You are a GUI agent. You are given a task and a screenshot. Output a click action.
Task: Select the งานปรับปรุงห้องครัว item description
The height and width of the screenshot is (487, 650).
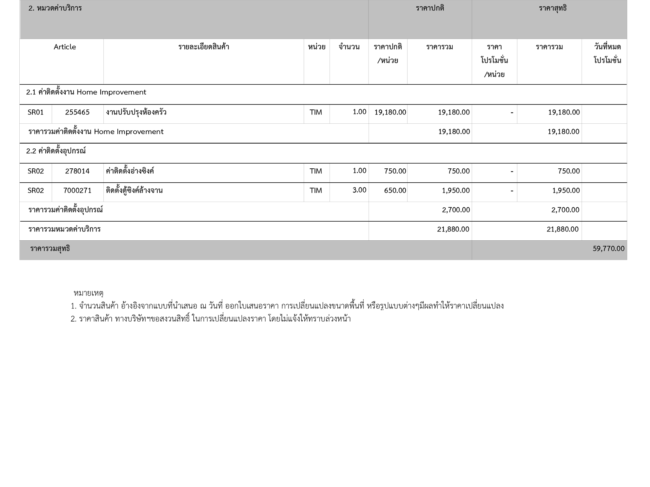[x=136, y=112]
